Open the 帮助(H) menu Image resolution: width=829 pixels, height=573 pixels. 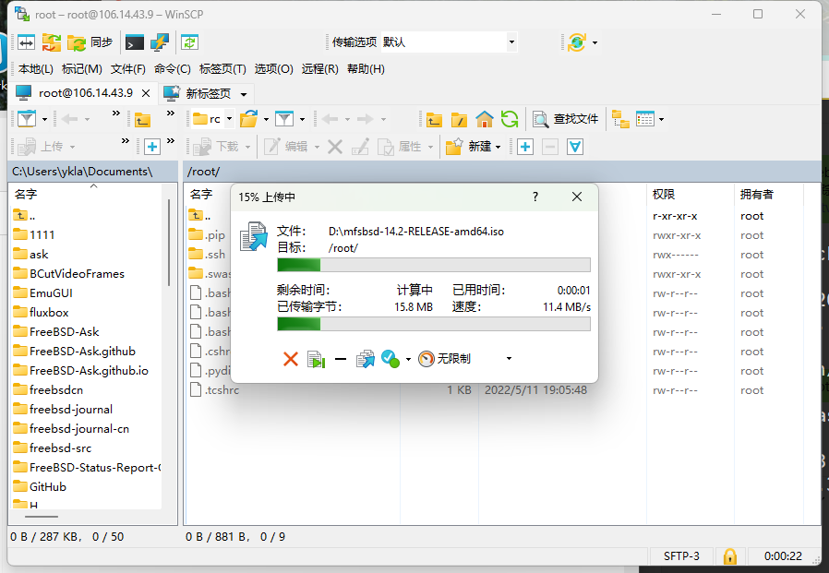click(366, 68)
